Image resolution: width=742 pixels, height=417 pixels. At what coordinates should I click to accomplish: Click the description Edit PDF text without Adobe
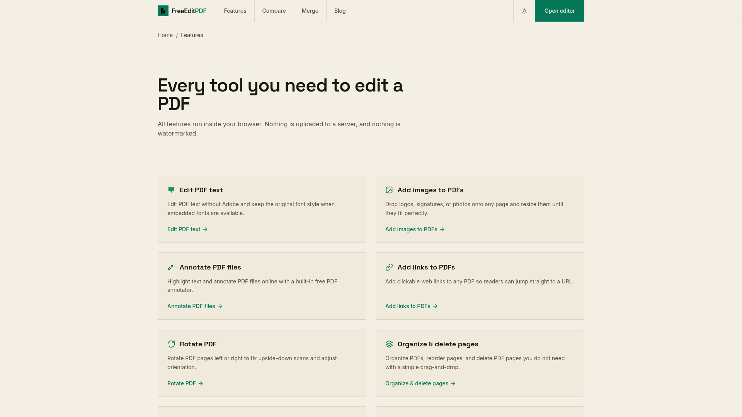pos(251,208)
